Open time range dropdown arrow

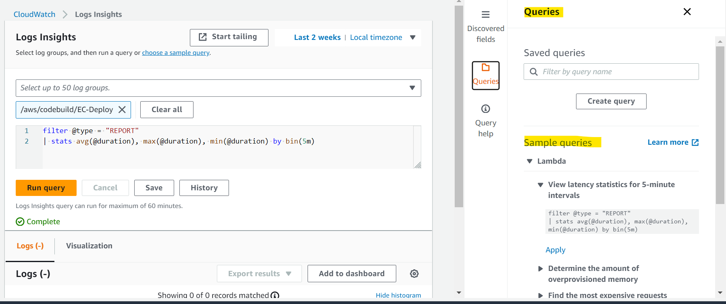pyautogui.click(x=412, y=37)
